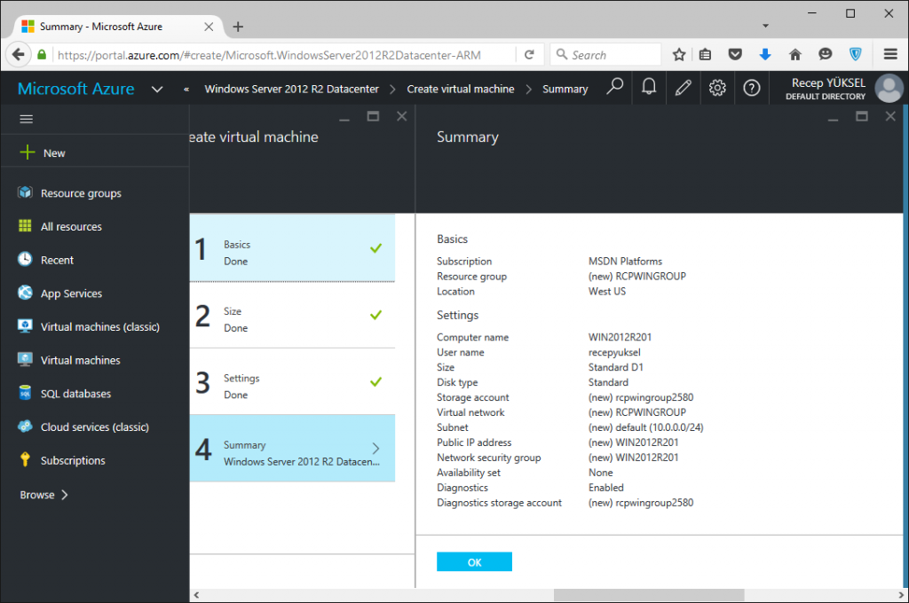
Task: Open All resources from sidebar
Action: 71,226
